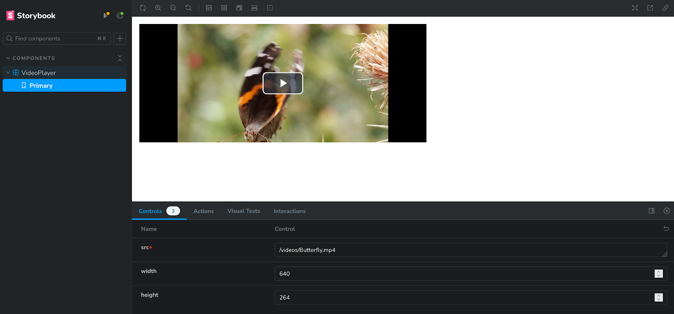Viewport: 674px width, 314px height.
Task: Zoom in on the preview
Action: point(158,8)
